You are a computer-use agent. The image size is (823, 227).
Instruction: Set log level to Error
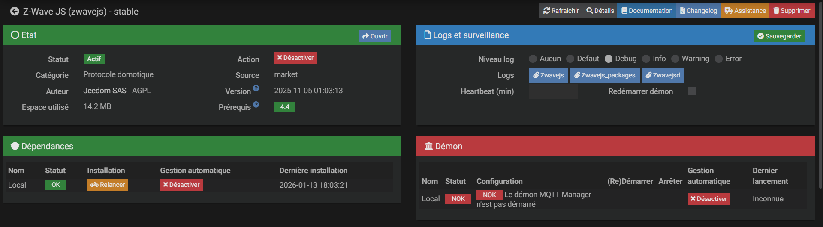pyautogui.click(x=719, y=59)
